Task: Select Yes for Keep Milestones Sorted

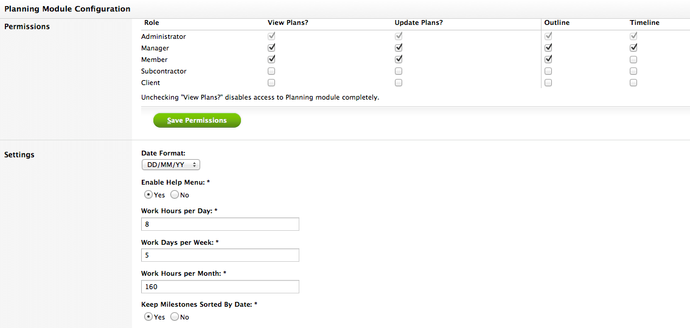Action: tap(148, 316)
